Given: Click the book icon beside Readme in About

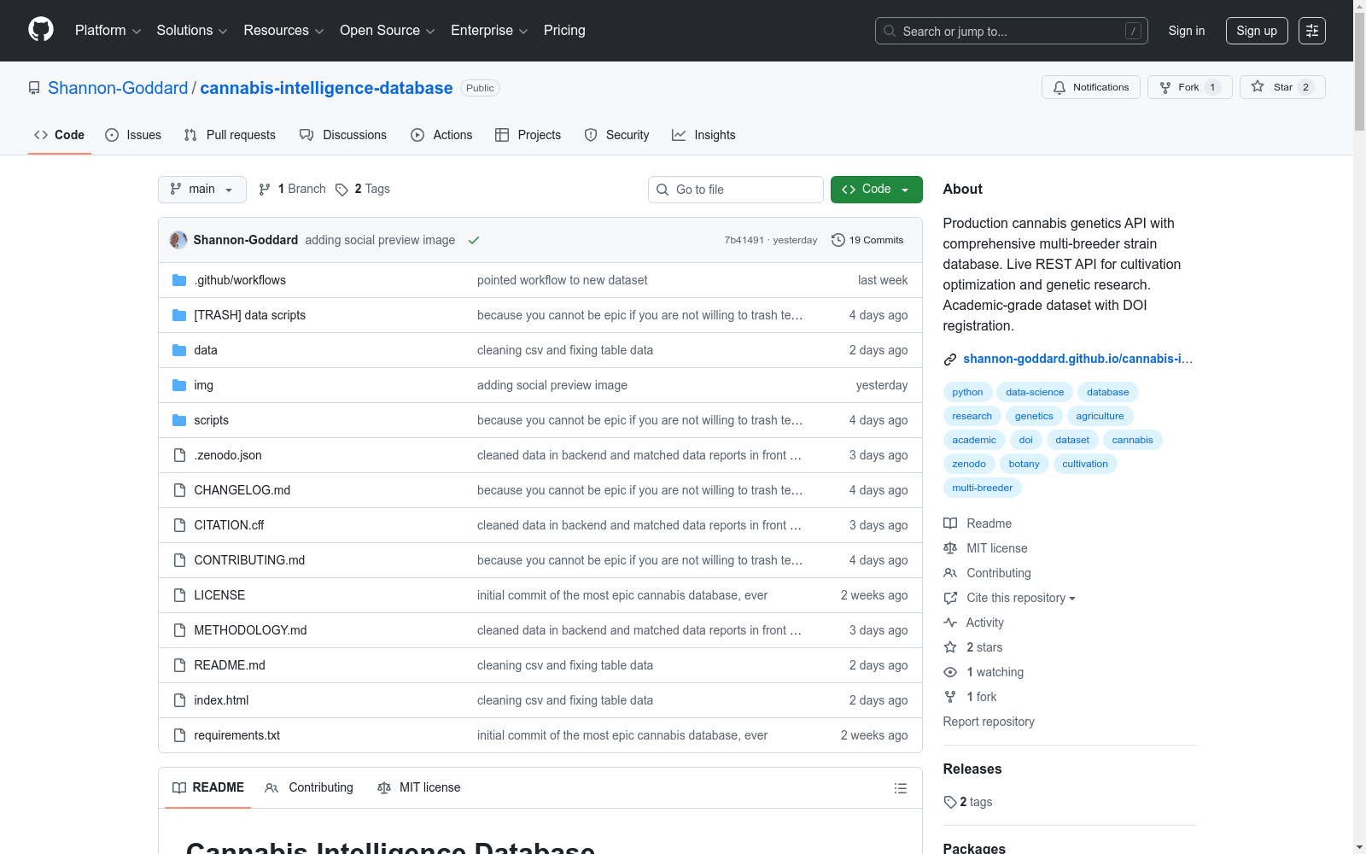Looking at the screenshot, I should pyautogui.click(x=950, y=524).
